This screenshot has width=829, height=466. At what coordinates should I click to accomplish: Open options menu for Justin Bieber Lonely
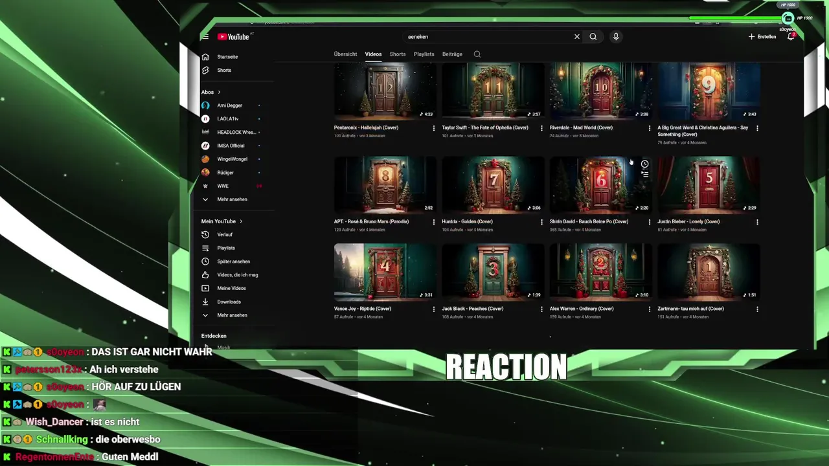(x=757, y=222)
